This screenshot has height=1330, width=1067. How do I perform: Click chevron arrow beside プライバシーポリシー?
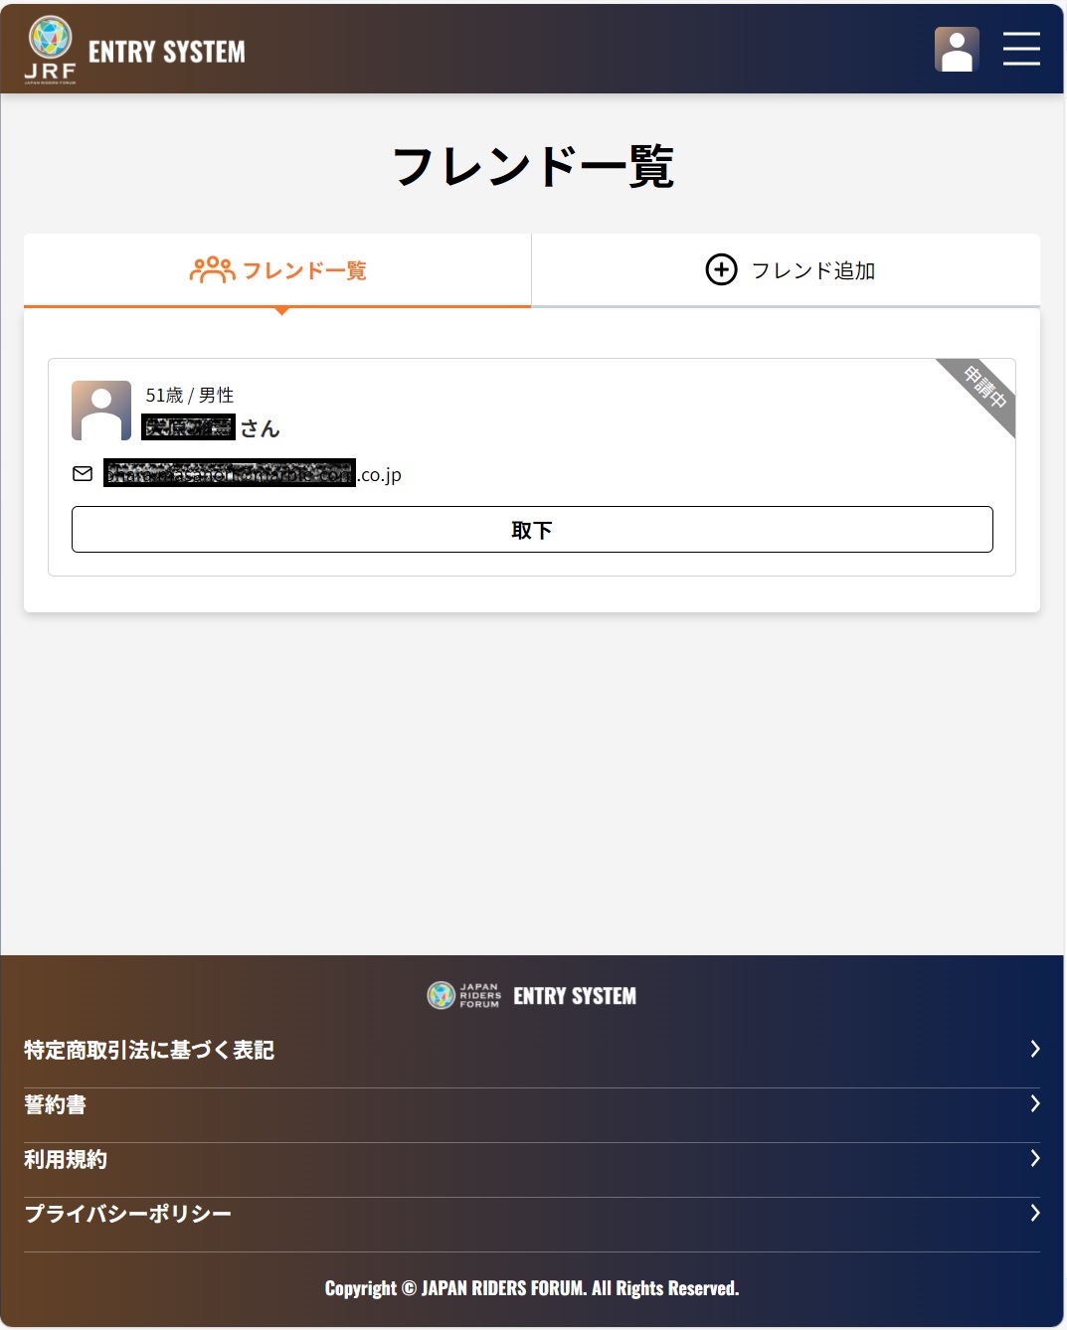(x=1034, y=1213)
